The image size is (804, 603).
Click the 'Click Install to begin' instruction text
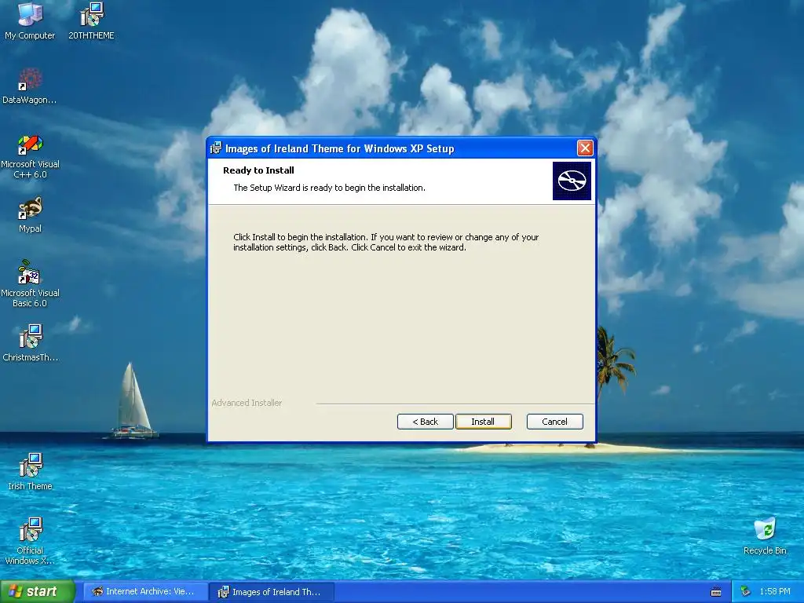(386, 242)
